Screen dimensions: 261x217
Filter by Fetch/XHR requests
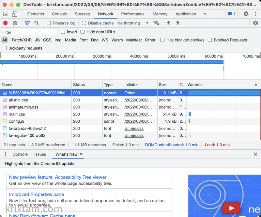22,40
